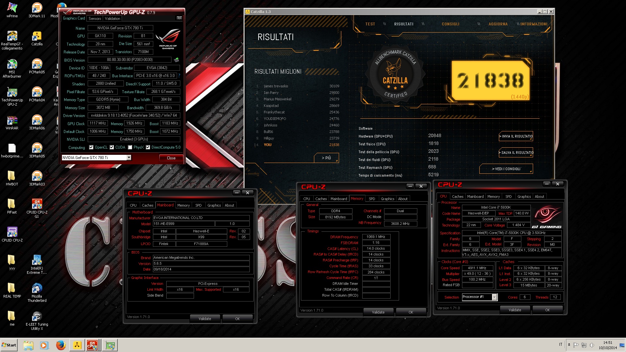Select YOU result row 21838
This screenshot has width=626, height=352.
(297, 145)
